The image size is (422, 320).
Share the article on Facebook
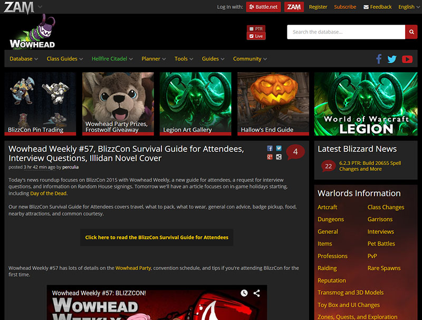[271, 148]
